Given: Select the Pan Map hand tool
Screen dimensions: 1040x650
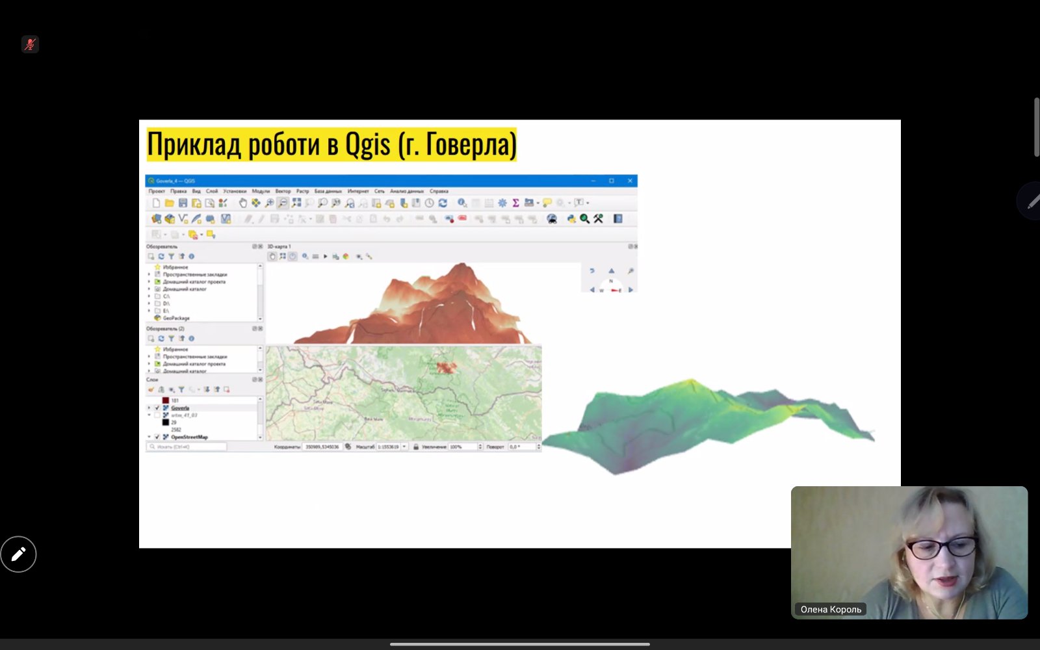Looking at the screenshot, I should (x=242, y=203).
